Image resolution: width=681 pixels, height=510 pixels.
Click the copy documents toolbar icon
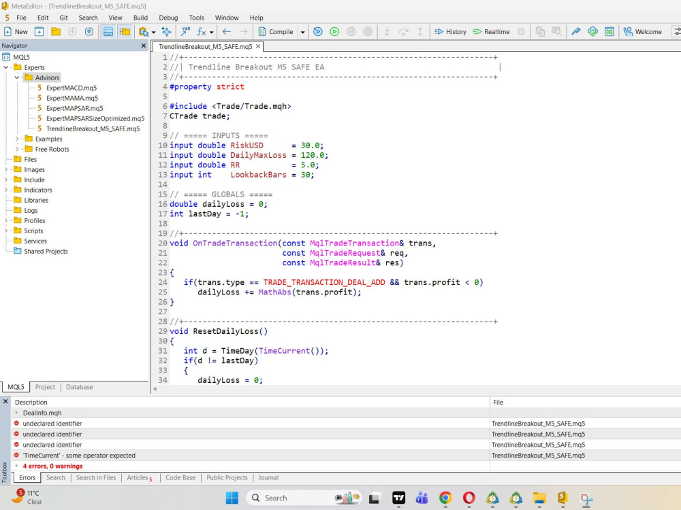point(540,32)
